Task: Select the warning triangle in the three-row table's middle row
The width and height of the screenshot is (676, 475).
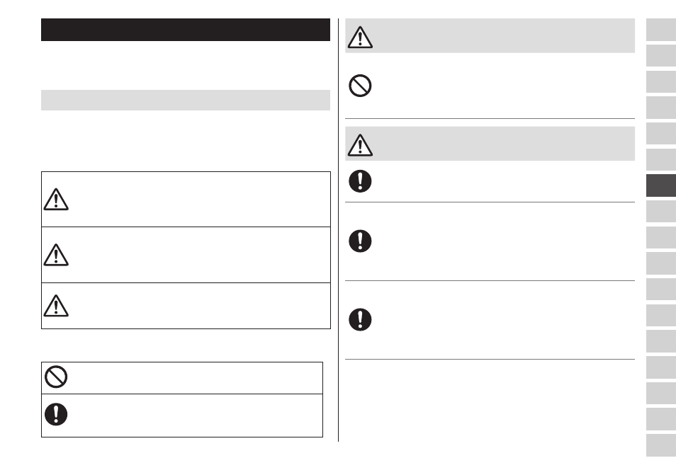Action: [x=56, y=255]
